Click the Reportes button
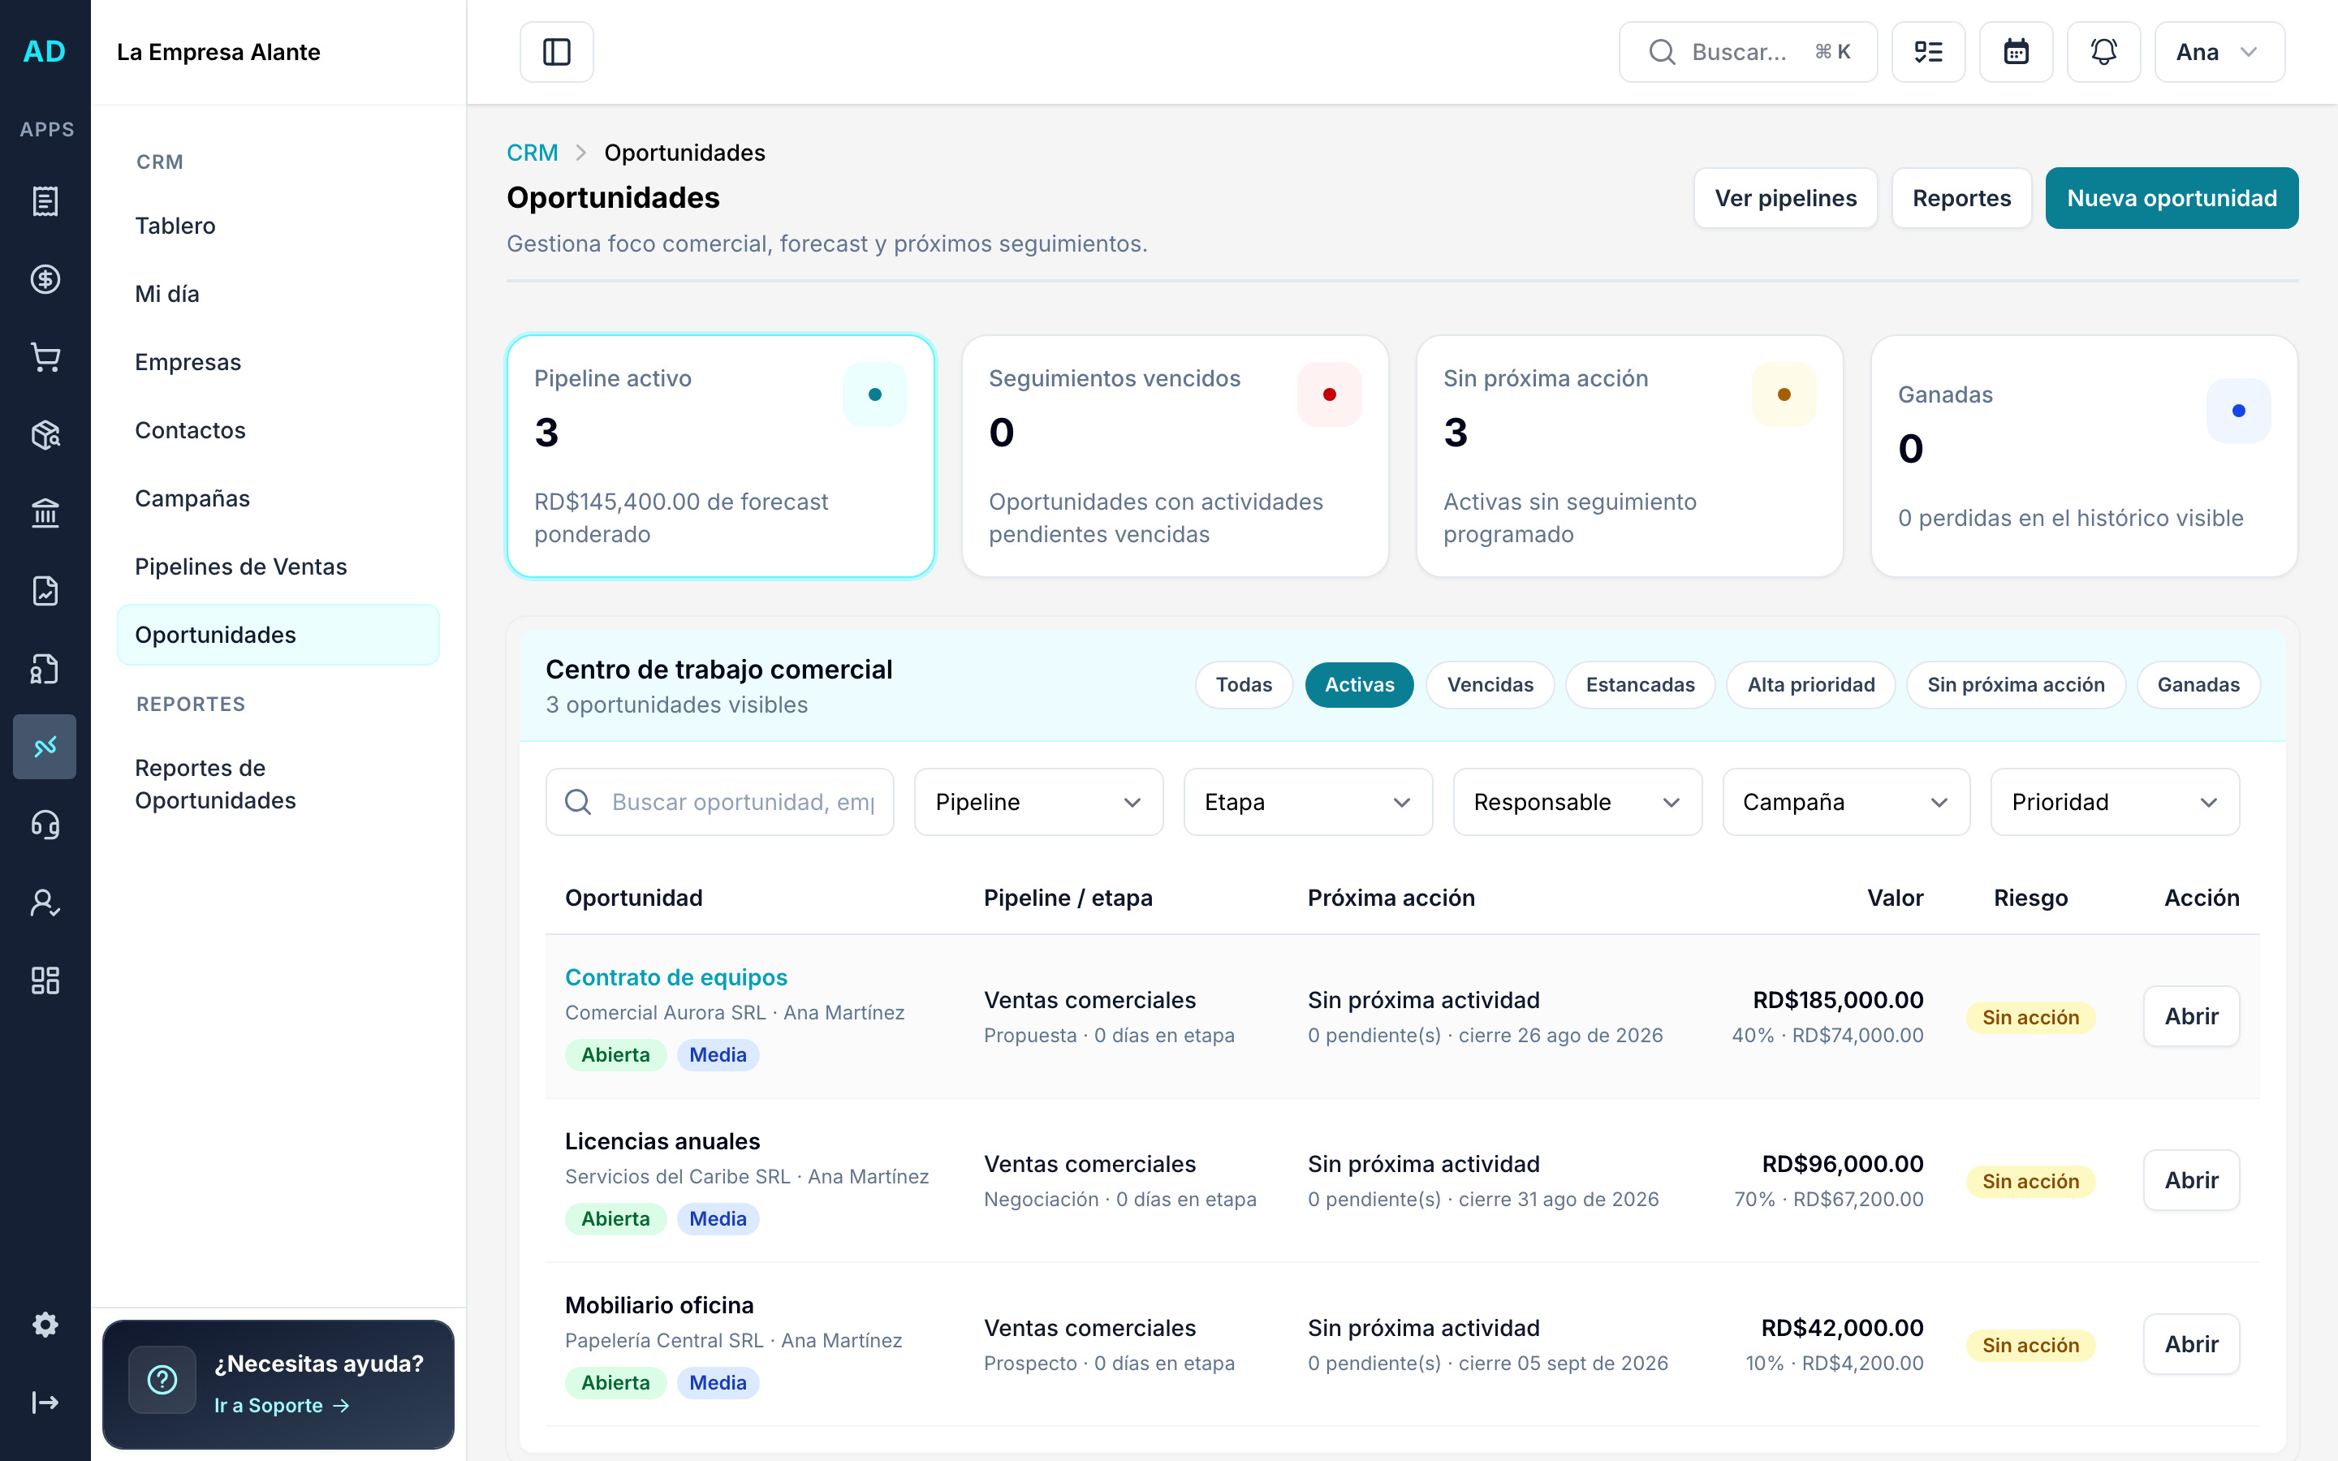 tap(1961, 198)
